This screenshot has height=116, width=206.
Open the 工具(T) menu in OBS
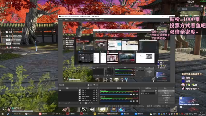point(96,19)
